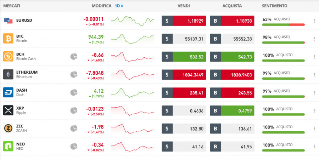Open three-dot options menu for EURUSD

click(x=314, y=21)
